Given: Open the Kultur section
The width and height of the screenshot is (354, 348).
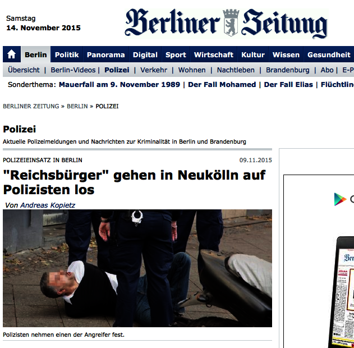Looking at the screenshot, I should 253,54.
